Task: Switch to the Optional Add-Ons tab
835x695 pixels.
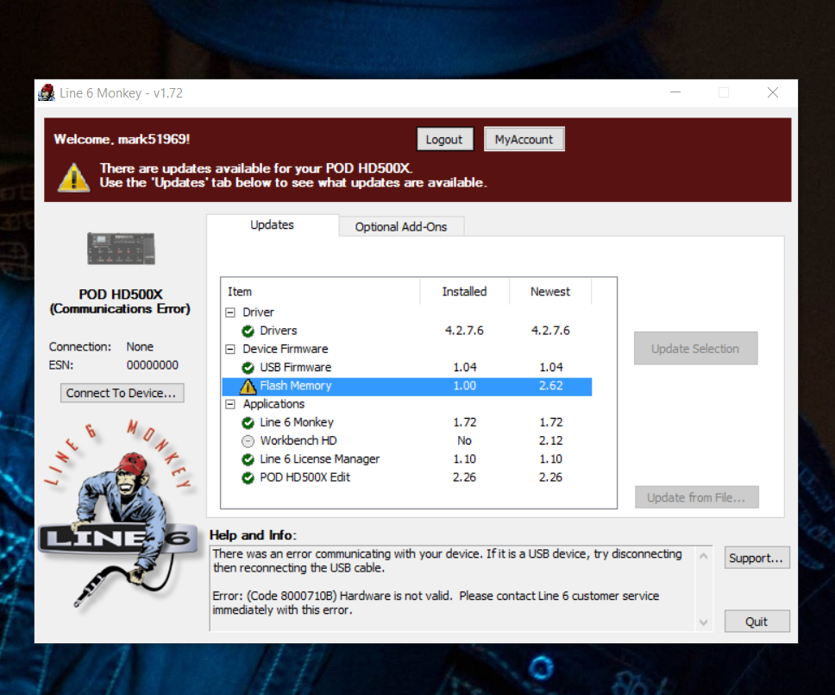Action: 401,226
